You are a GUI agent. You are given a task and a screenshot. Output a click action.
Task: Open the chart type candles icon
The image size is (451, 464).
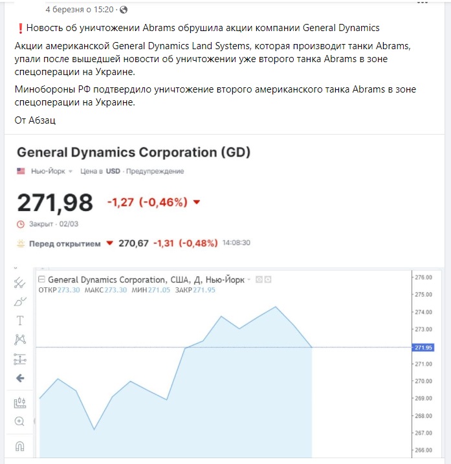[20, 403]
